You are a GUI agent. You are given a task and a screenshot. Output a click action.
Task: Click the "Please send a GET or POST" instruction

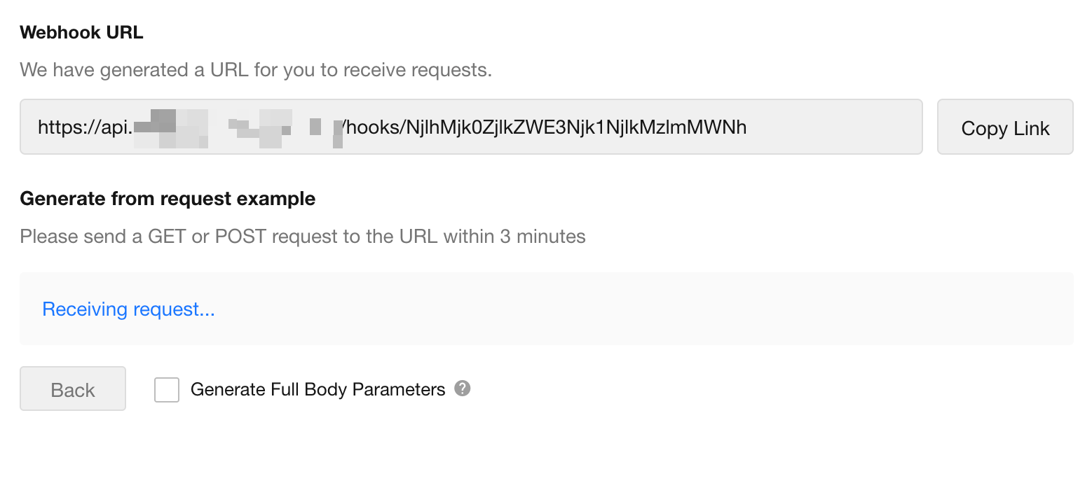click(302, 237)
